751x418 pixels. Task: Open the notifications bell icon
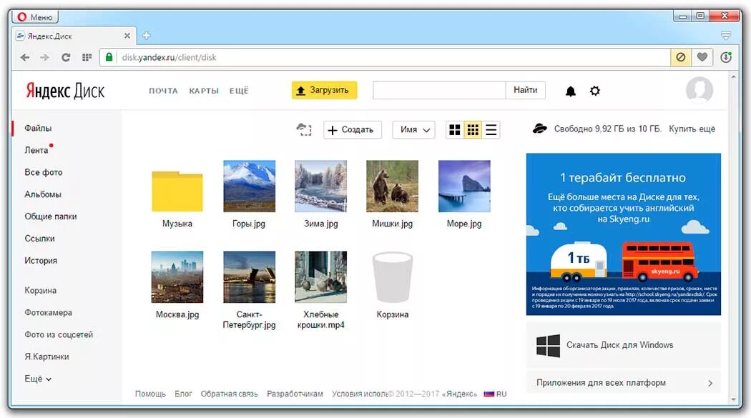click(x=570, y=91)
